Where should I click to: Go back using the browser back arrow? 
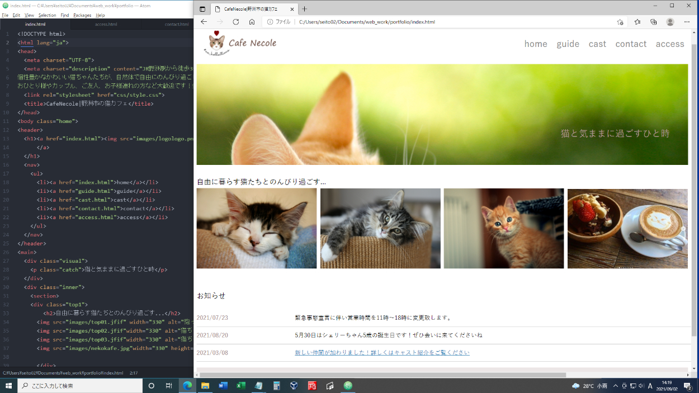[204, 22]
